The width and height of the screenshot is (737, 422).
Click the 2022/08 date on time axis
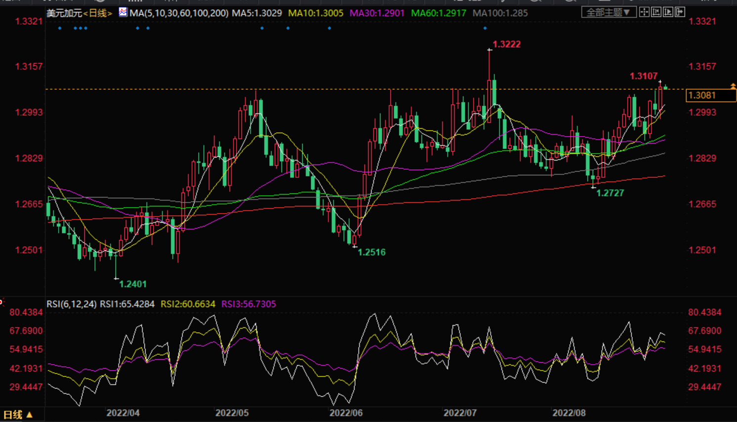point(569,413)
